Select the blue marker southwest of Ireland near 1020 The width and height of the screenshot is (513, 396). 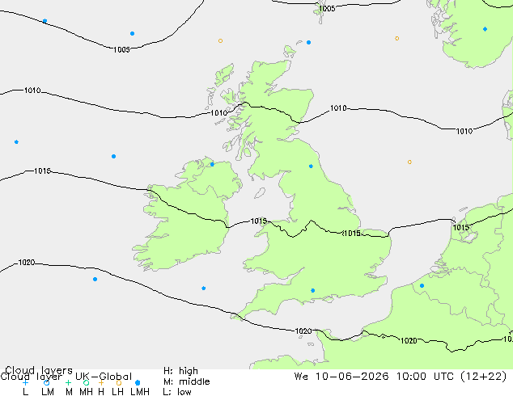(95, 280)
